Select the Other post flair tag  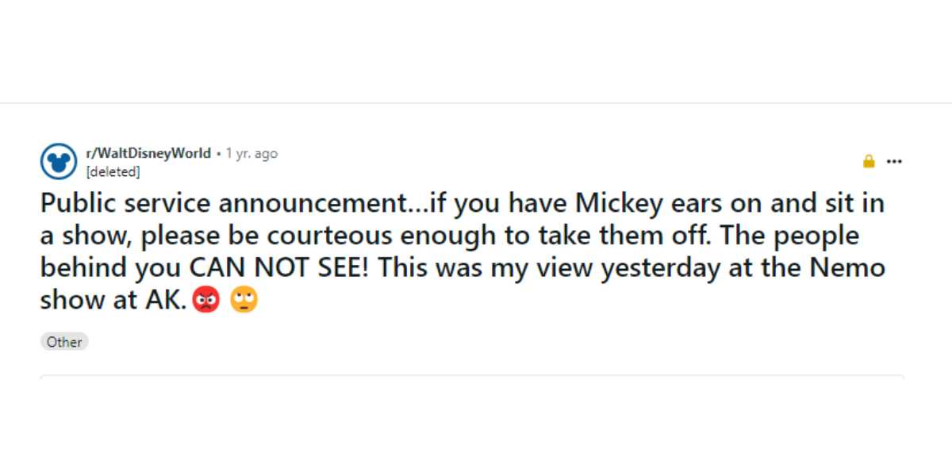click(x=64, y=342)
